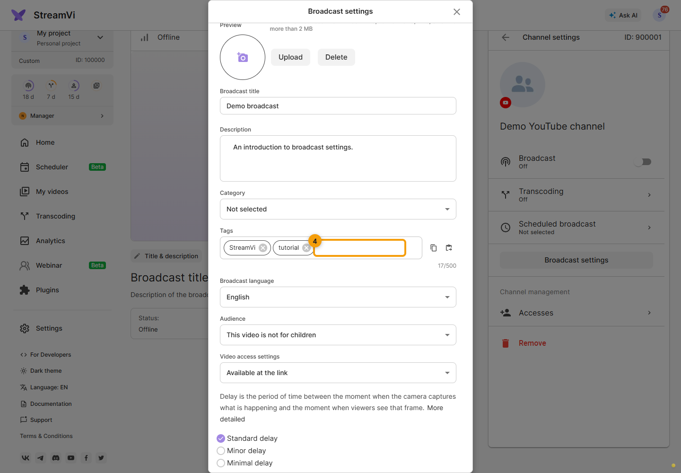Click the StreamVi butterfly logo
The width and height of the screenshot is (681, 473).
coord(18,15)
